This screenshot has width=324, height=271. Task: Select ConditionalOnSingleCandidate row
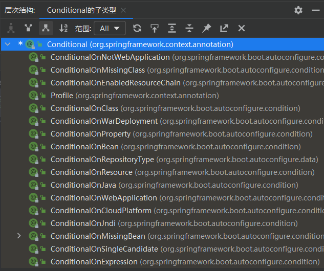point(162,249)
